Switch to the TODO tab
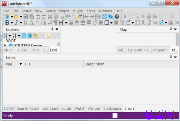The height and width of the screenshot is (125, 180). (9, 108)
